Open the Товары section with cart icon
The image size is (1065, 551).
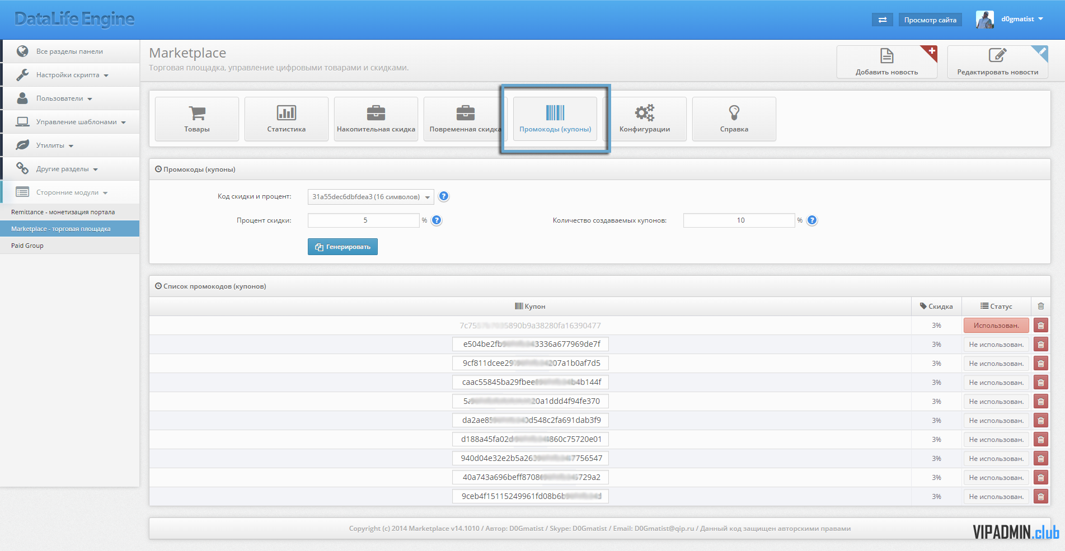[197, 119]
